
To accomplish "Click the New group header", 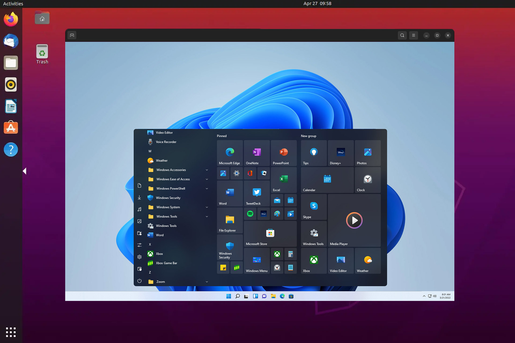I will click(308, 136).
